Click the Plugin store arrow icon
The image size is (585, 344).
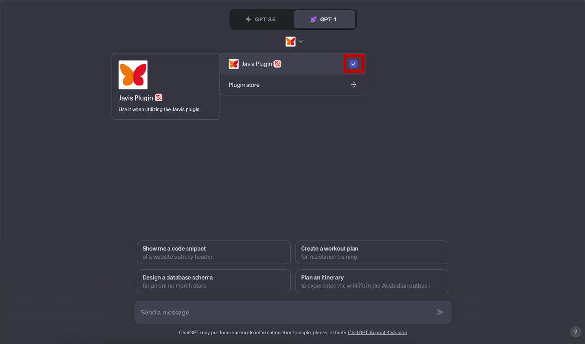coord(354,85)
